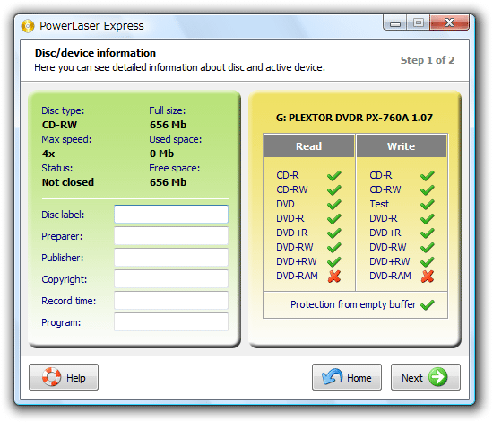This screenshot has height=422, width=493.
Task: Click the 'Full size:' label
Action: click(168, 110)
